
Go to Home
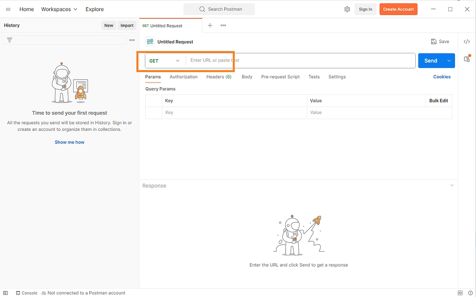click(27, 9)
